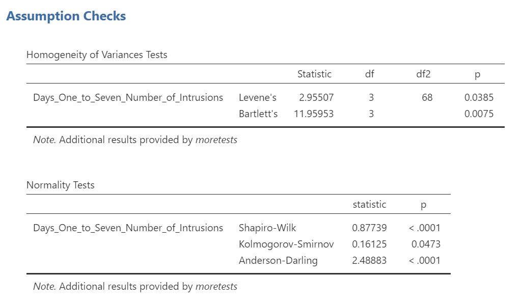Select the Normality Tests table title
This screenshot has height=303, width=523.
point(61,185)
